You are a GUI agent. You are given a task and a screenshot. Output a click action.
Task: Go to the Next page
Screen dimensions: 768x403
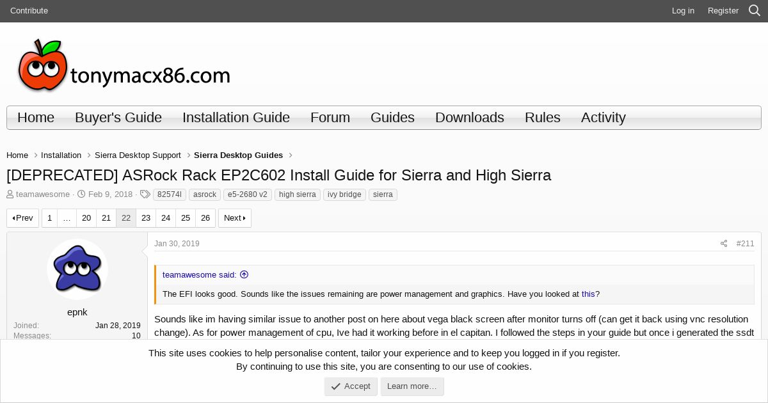[235, 218]
